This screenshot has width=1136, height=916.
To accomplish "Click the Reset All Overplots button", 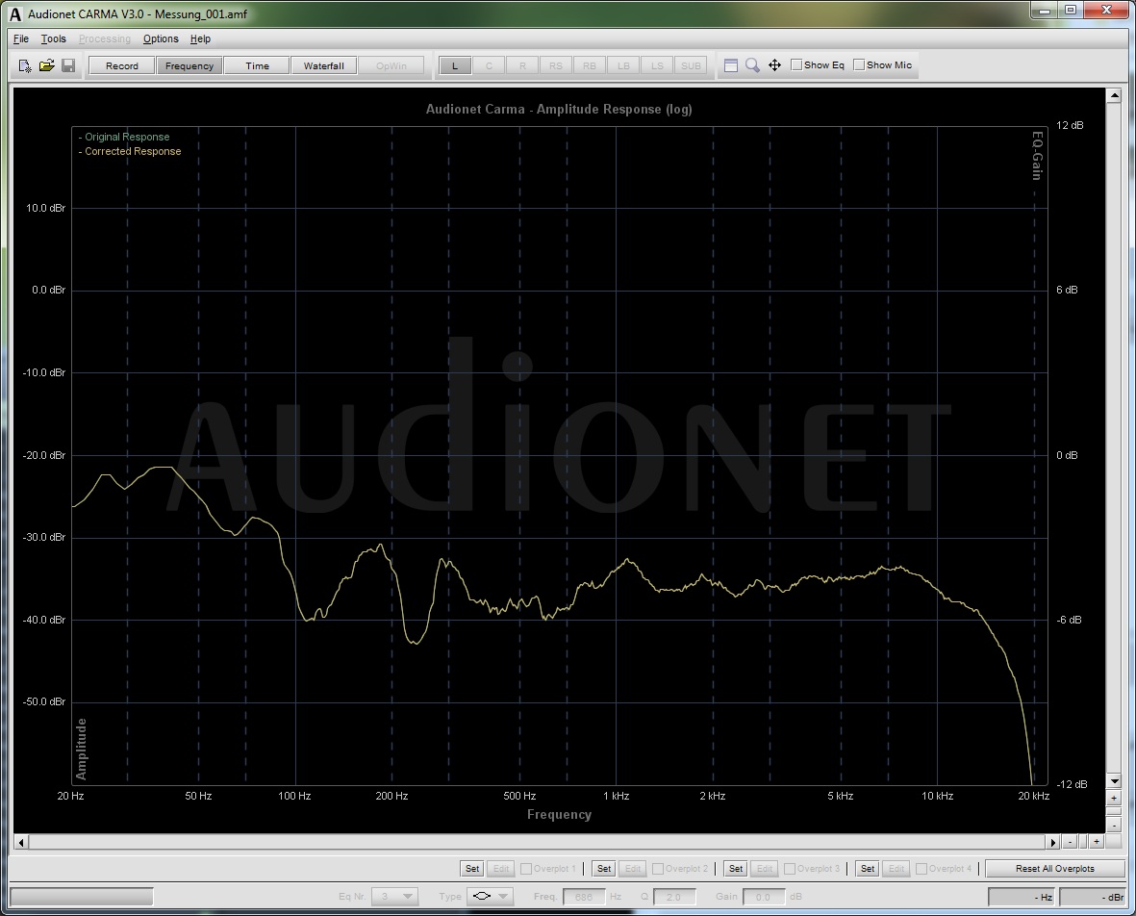I will [1054, 869].
